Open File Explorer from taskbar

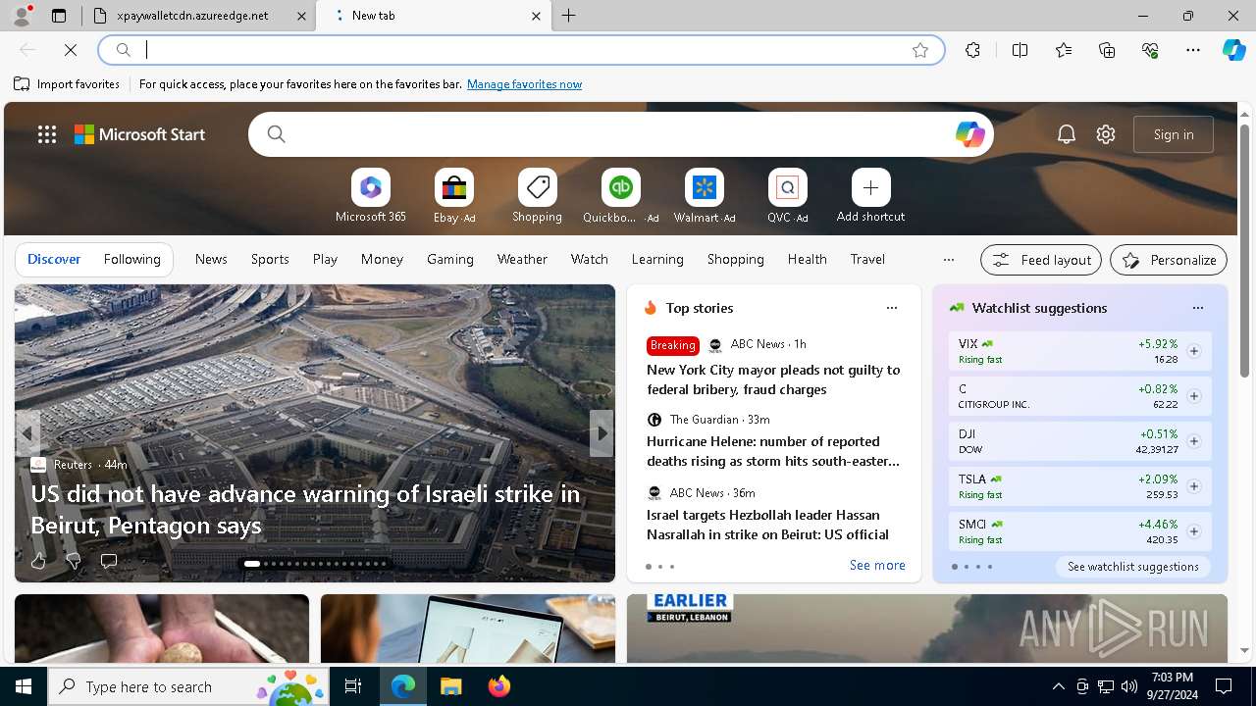tap(450, 686)
